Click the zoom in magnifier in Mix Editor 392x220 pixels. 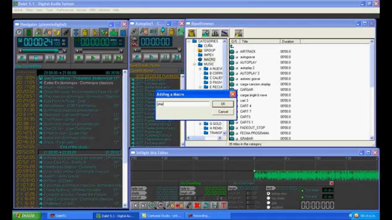coord(152,205)
